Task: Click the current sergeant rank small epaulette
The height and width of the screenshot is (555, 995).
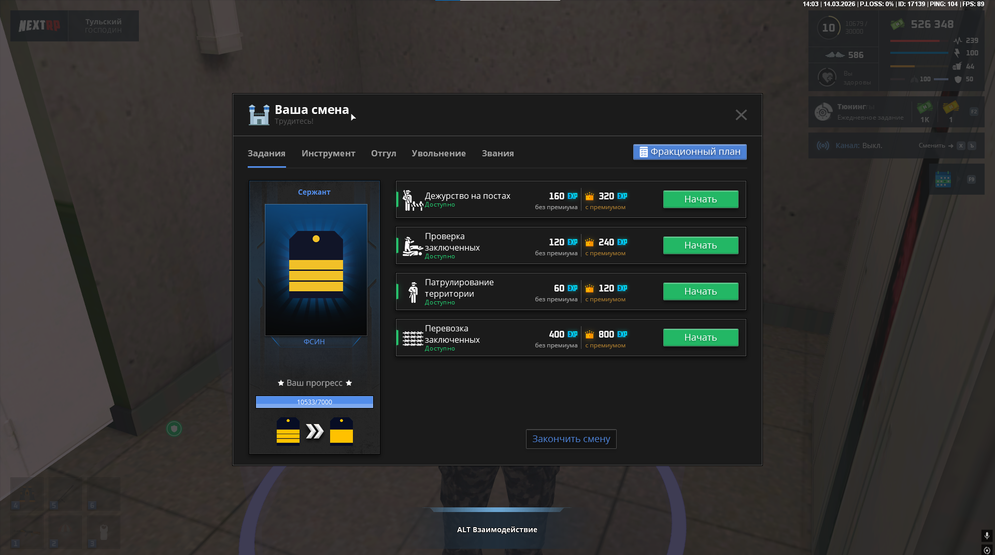Action: (x=288, y=431)
